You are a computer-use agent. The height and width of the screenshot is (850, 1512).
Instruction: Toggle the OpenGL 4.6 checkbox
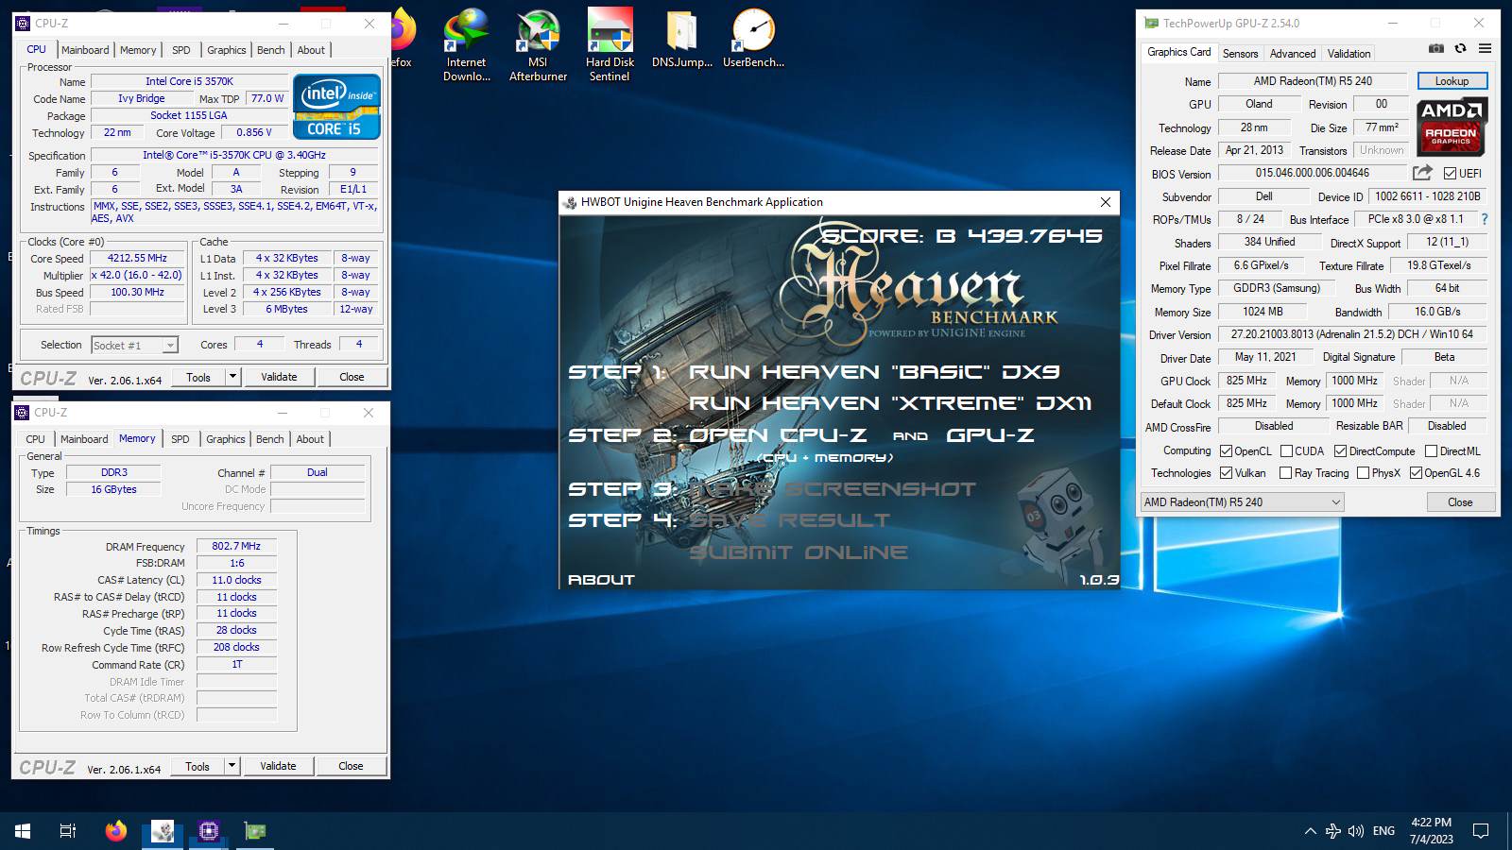point(1416,473)
